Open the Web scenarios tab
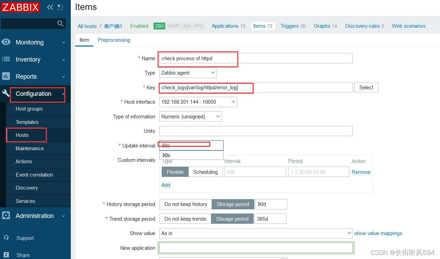This screenshot has height=259, width=440. pos(409,26)
